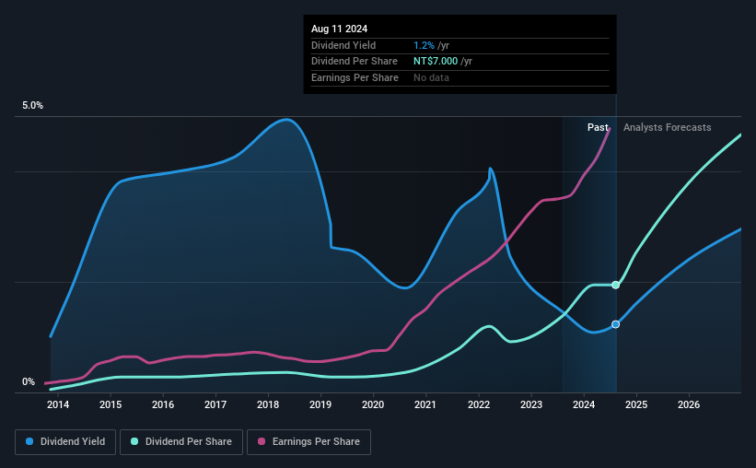Click the Past section label
The width and height of the screenshot is (756, 468).
pyautogui.click(x=598, y=127)
